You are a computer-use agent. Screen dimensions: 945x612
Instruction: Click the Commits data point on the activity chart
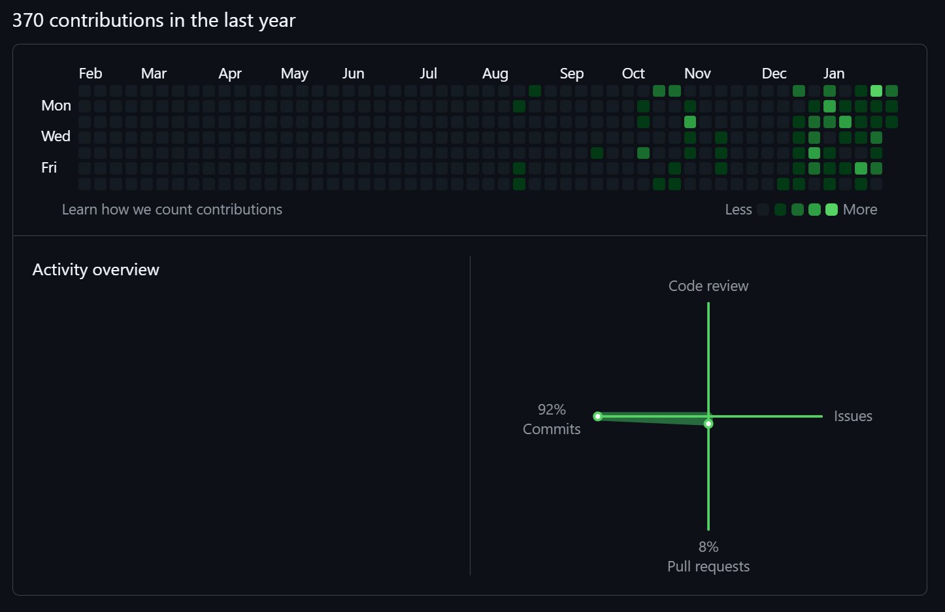597,416
